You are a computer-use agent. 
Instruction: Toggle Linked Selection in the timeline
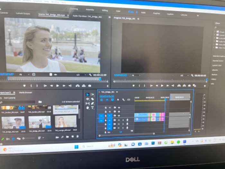click(x=113, y=100)
